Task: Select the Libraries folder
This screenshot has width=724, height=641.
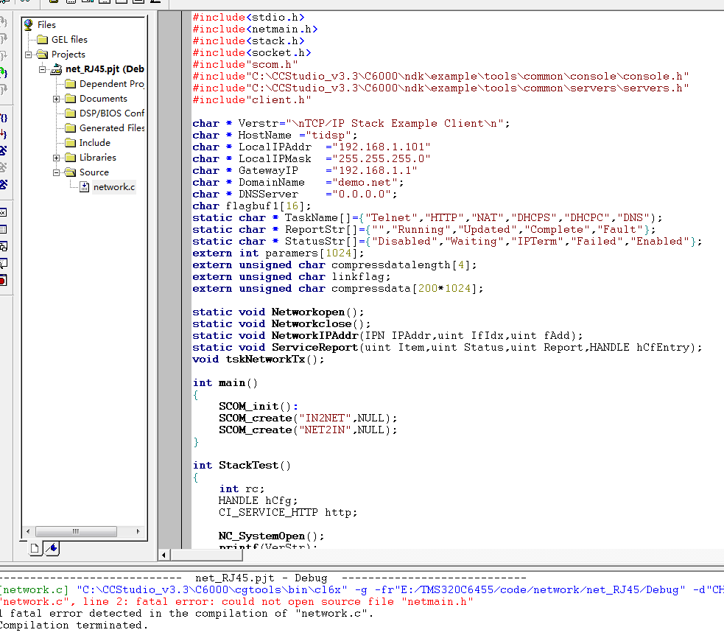Action: pyautogui.click(x=97, y=158)
